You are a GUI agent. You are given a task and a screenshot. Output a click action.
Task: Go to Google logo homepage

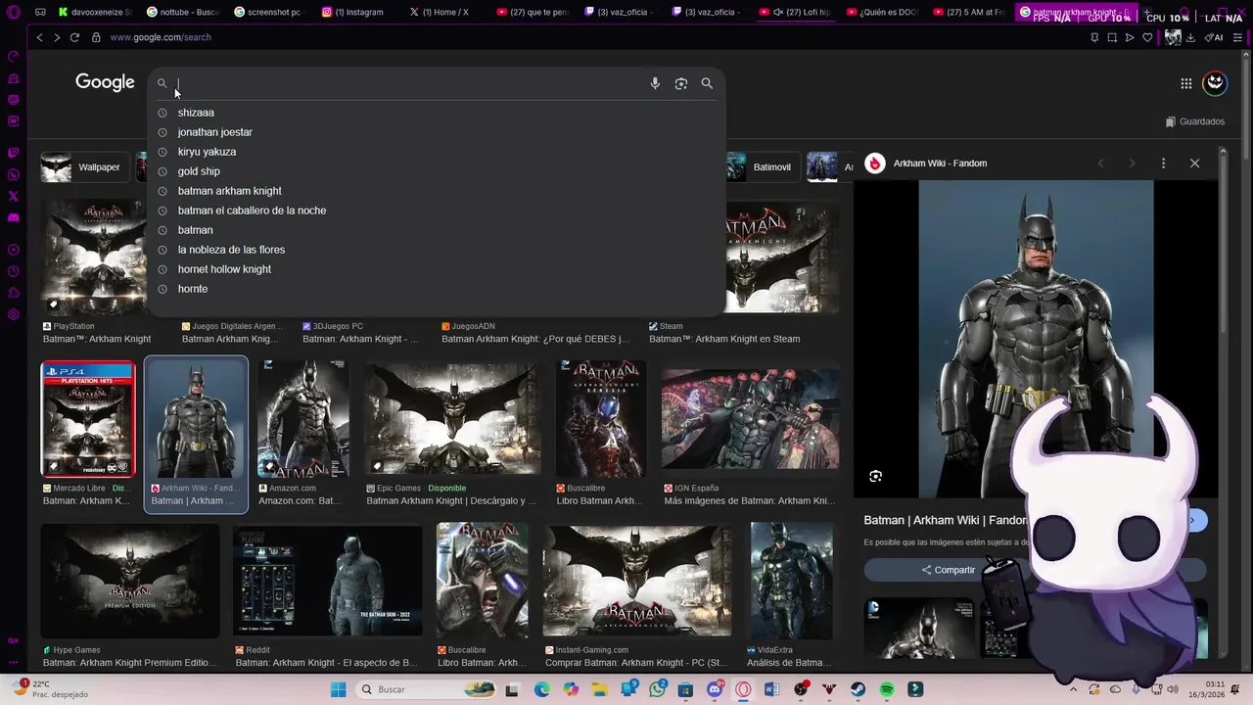pos(105,82)
